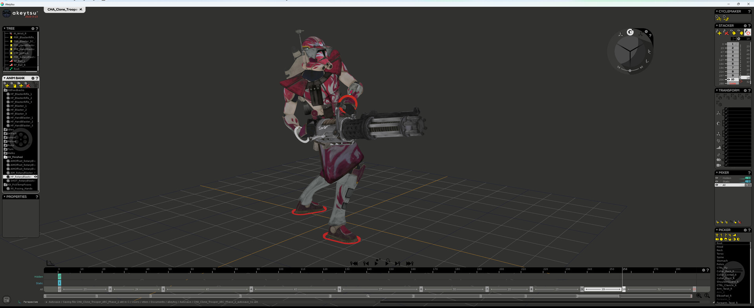Click the Akeytsu logo
This screenshot has width=754, height=308.
(x=20, y=14)
